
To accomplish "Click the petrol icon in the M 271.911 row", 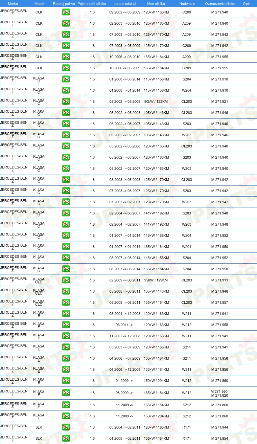I will (x=66, y=280).
